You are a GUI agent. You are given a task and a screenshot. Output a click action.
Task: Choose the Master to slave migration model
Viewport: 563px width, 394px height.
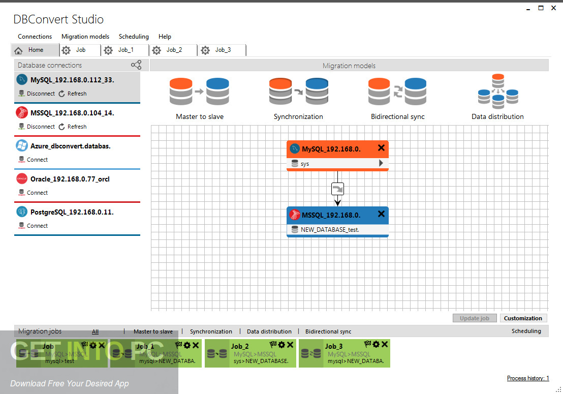pos(200,99)
